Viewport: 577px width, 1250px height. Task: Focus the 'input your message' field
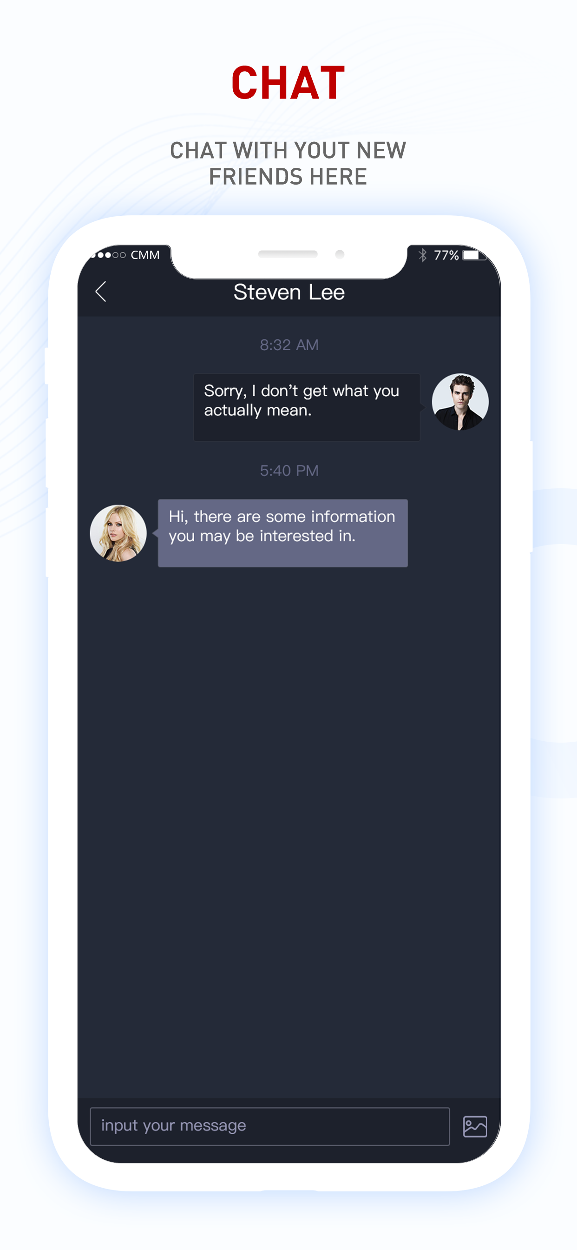269,1126
